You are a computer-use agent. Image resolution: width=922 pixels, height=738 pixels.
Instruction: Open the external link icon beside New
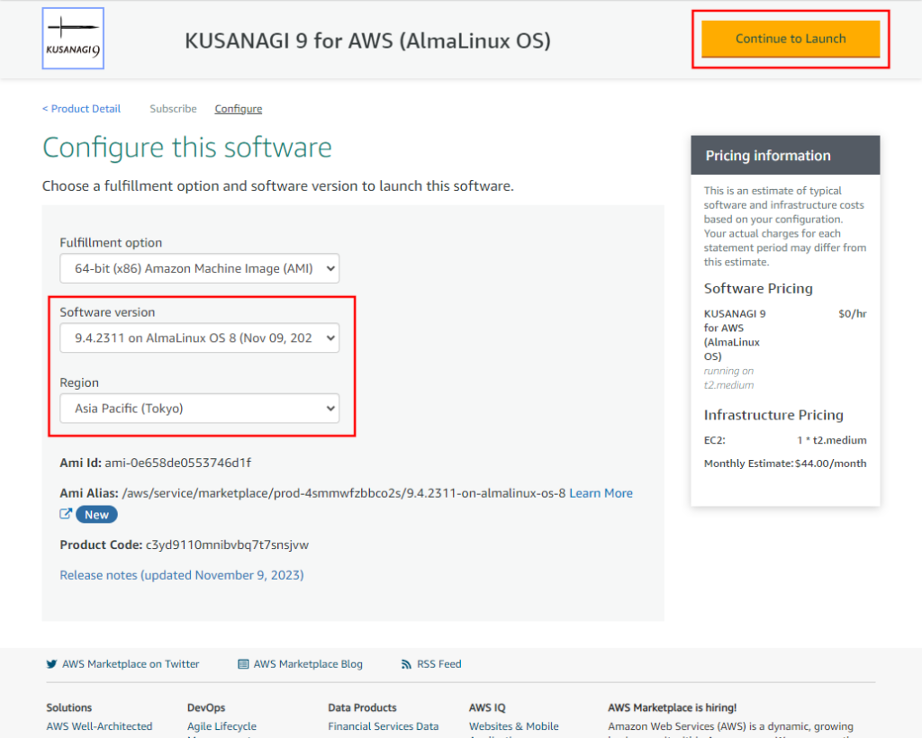pyautogui.click(x=66, y=514)
